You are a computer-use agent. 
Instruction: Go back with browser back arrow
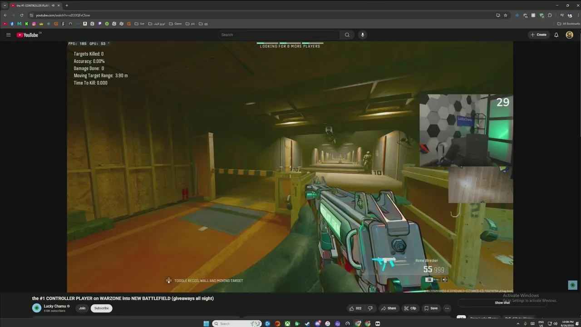5,15
